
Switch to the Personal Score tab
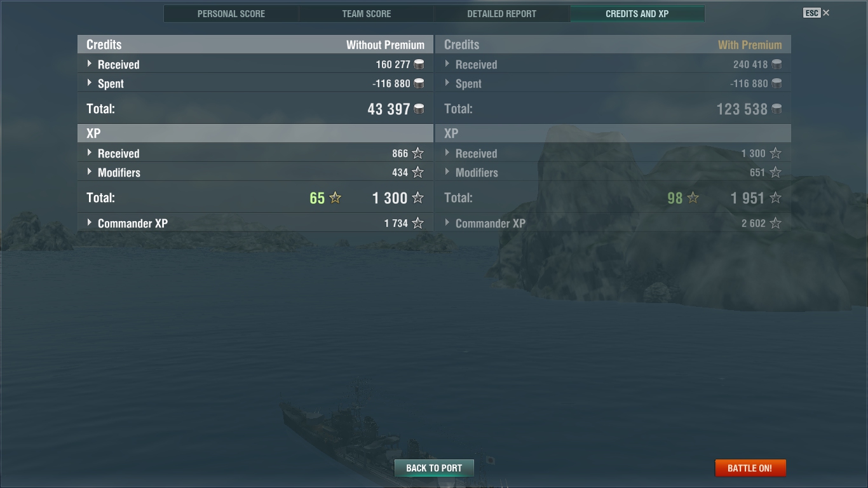click(231, 13)
